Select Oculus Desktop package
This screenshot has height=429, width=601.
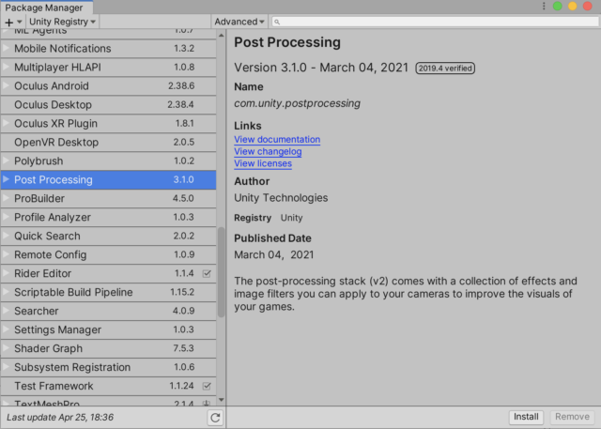109,104
